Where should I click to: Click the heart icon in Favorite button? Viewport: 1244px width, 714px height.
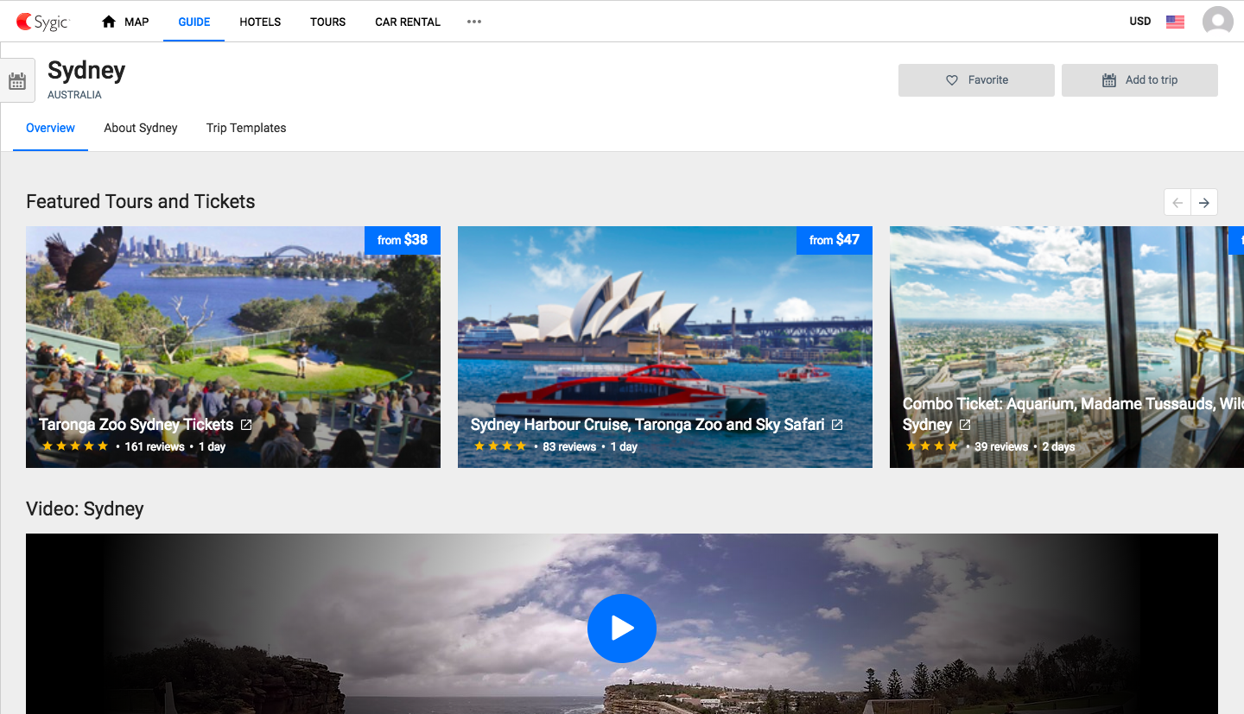(952, 79)
